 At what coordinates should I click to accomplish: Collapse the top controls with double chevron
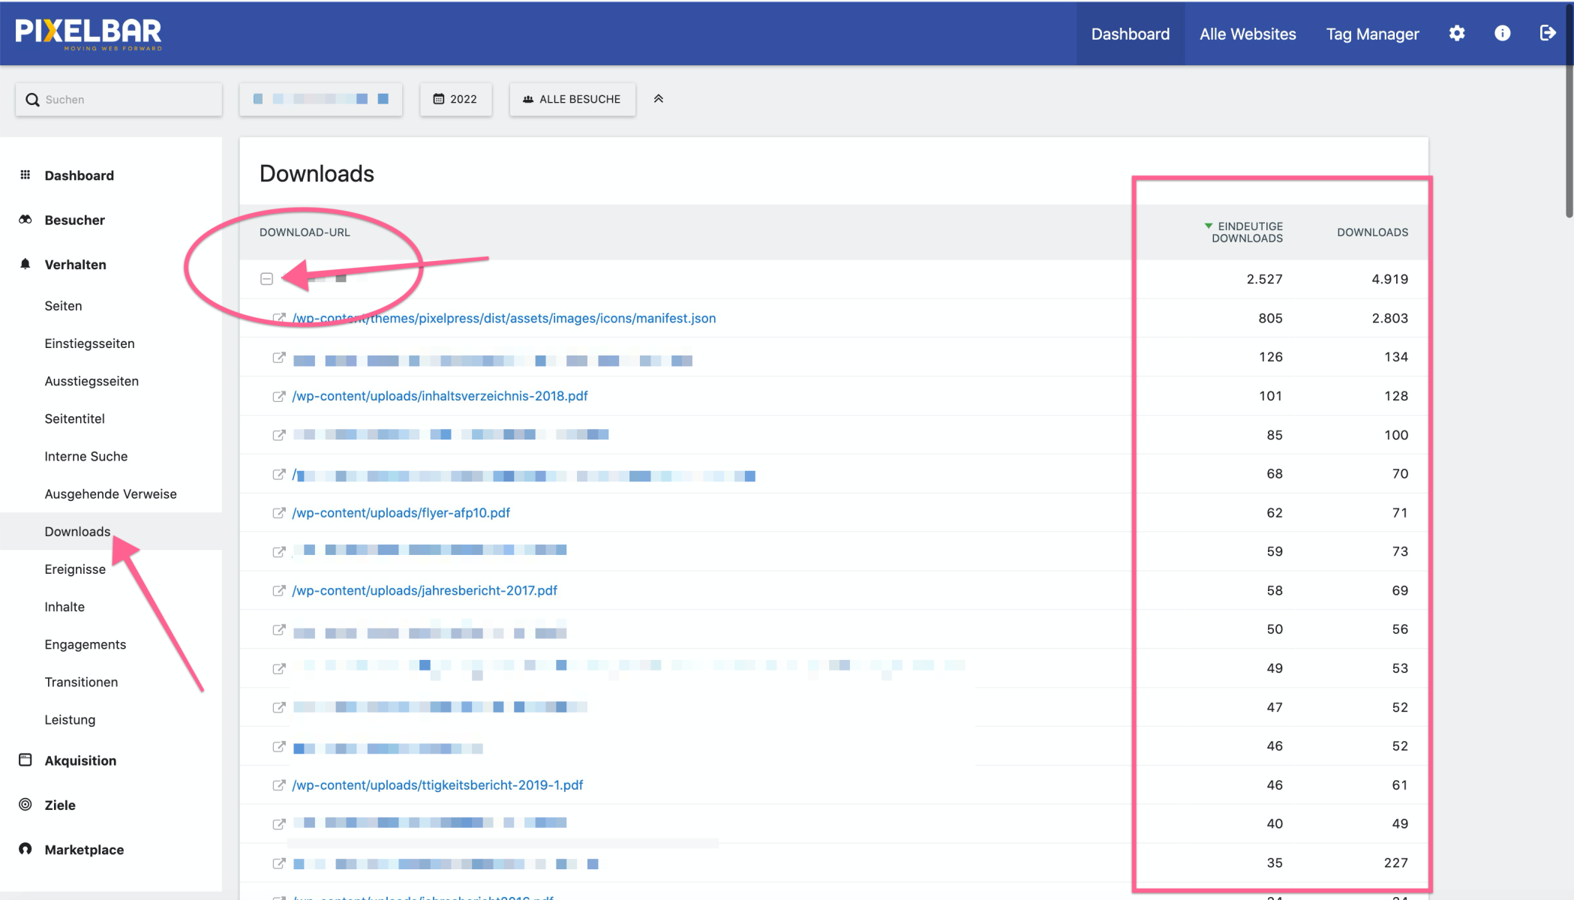659,99
